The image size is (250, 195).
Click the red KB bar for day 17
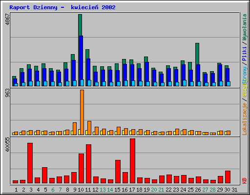(132, 161)
